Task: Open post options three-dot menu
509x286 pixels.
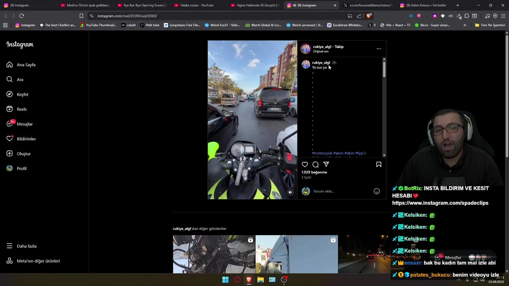Action: click(379, 49)
